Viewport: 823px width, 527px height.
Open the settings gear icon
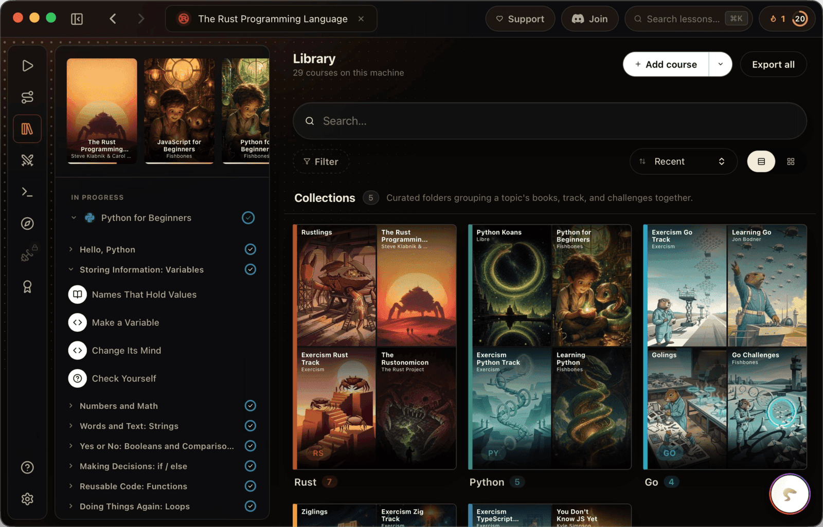coord(27,499)
